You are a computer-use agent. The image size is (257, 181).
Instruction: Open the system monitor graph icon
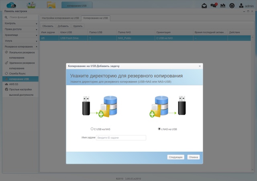[222, 6]
